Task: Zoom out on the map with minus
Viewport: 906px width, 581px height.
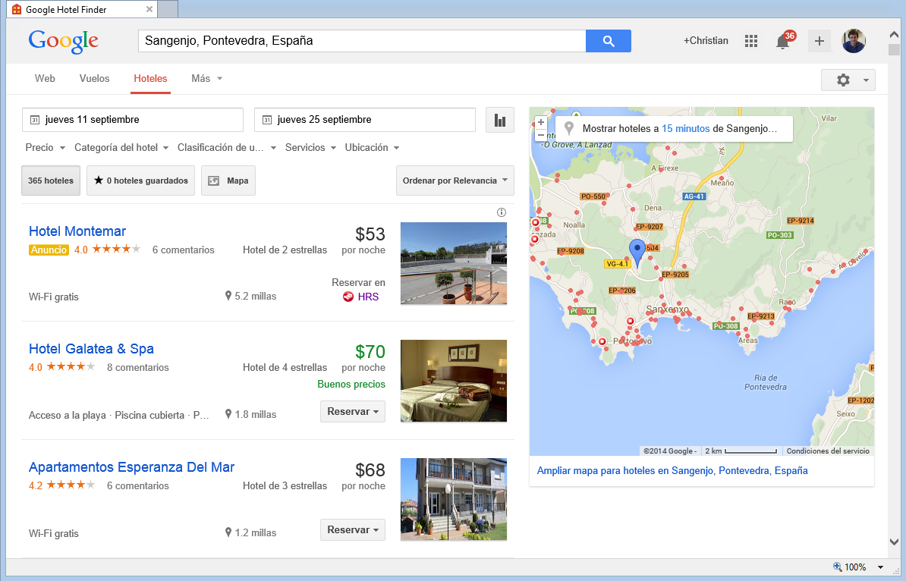Action: point(541,135)
